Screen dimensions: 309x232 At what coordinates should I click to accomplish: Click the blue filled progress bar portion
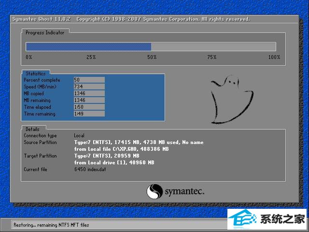tap(88, 47)
